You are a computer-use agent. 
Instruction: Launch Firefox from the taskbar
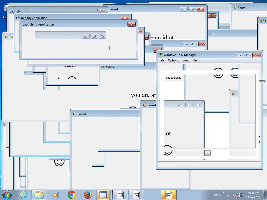[x=88, y=195]
